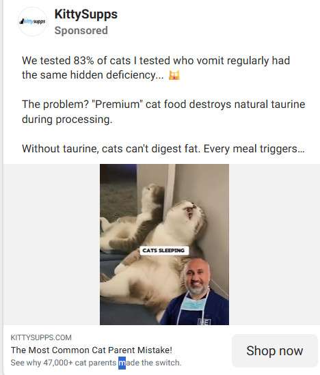Click the KittySupps page name
The height and width of the screenshot is (375, 320).
click(x=86, y=14)
